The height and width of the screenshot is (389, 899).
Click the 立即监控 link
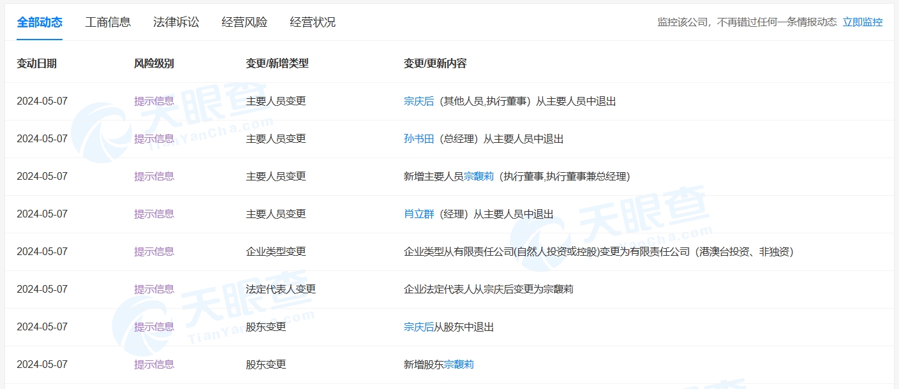pos(863,22)
